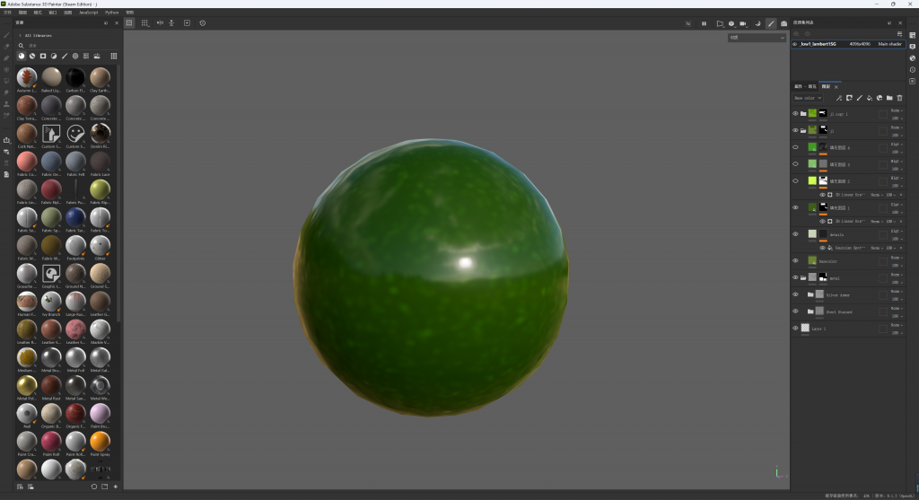
Task: Switch to the properties-fill tab
Action: [805, 86]
